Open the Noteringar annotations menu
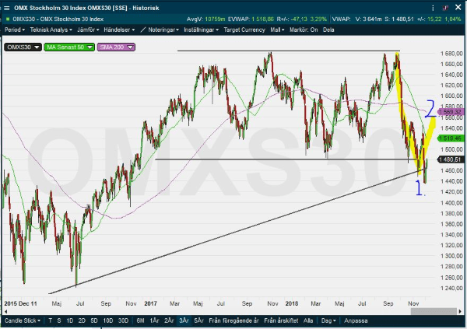 click(163, 30)
